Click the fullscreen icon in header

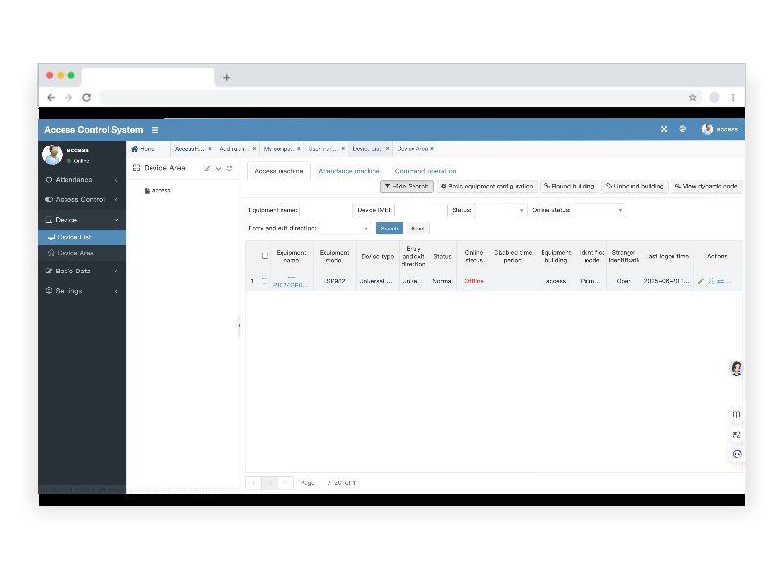(x=664, y=129)
